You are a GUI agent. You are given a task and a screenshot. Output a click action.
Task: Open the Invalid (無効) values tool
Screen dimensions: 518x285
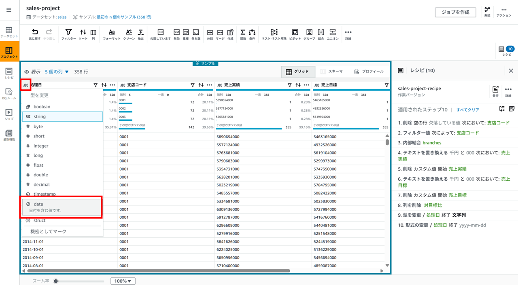[x=176, y=34]
